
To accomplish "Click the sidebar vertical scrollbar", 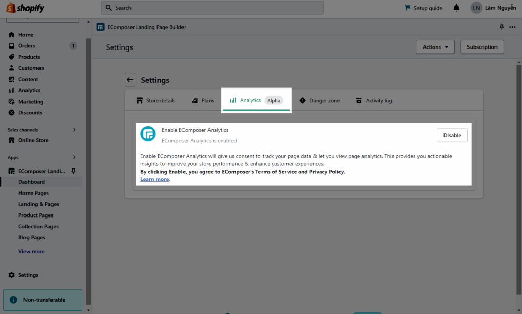I will coord(88,172).
